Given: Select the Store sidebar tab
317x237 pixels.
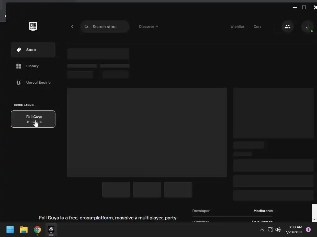Looking at the screenshot, I should pos(33,50).
